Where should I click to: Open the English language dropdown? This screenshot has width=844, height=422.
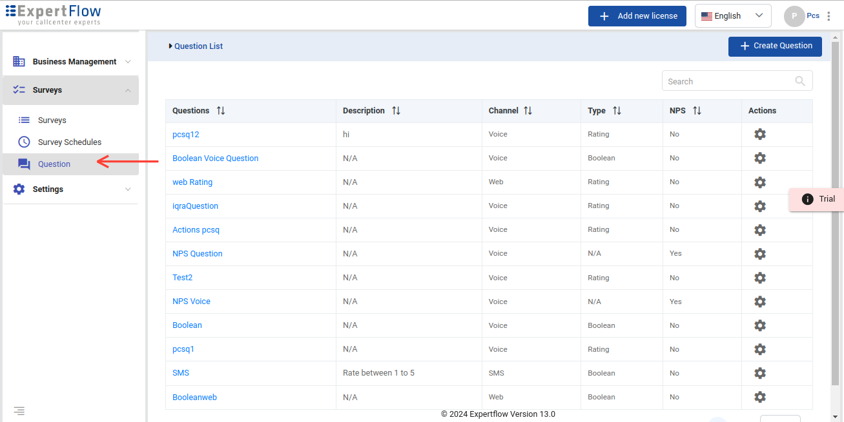732,16
